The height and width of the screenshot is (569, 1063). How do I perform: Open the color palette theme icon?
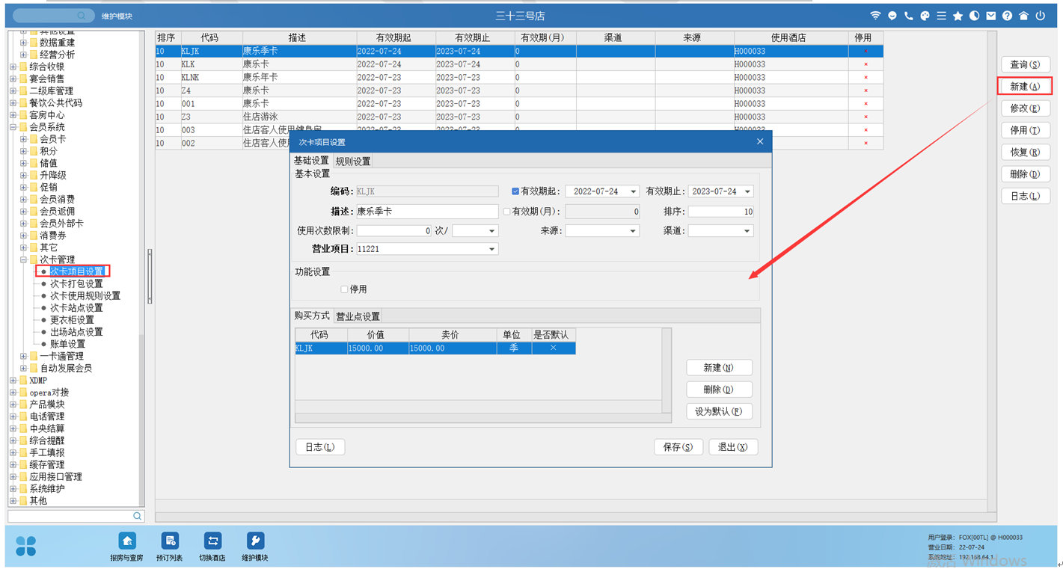[925, 16]
